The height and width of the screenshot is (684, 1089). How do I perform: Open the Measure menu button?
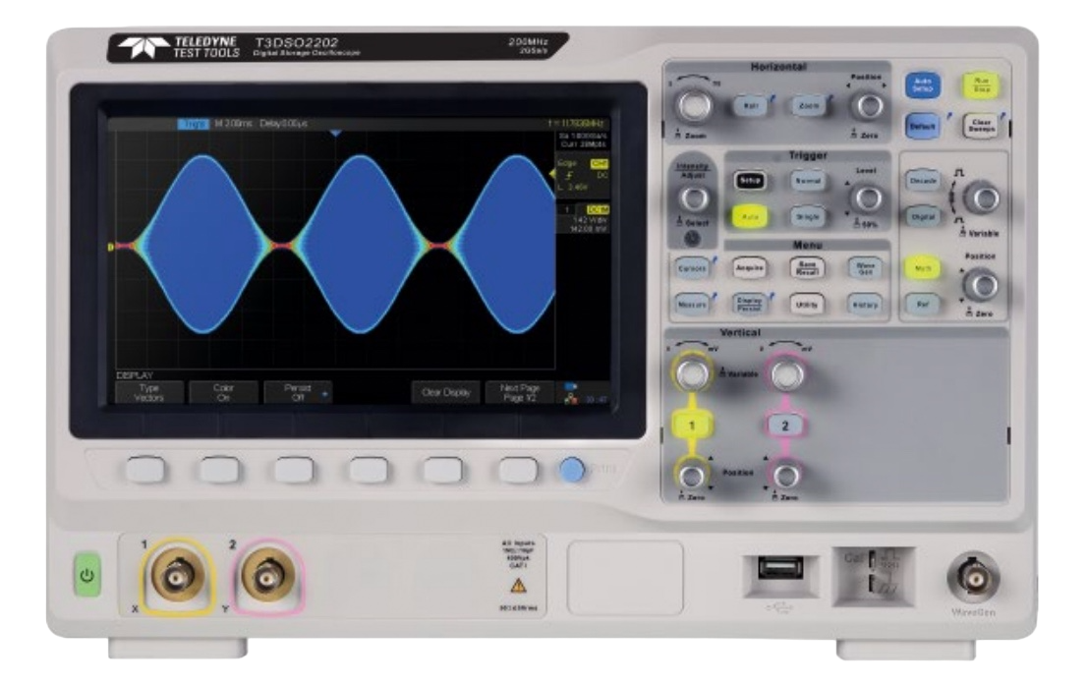pos(693,304)
